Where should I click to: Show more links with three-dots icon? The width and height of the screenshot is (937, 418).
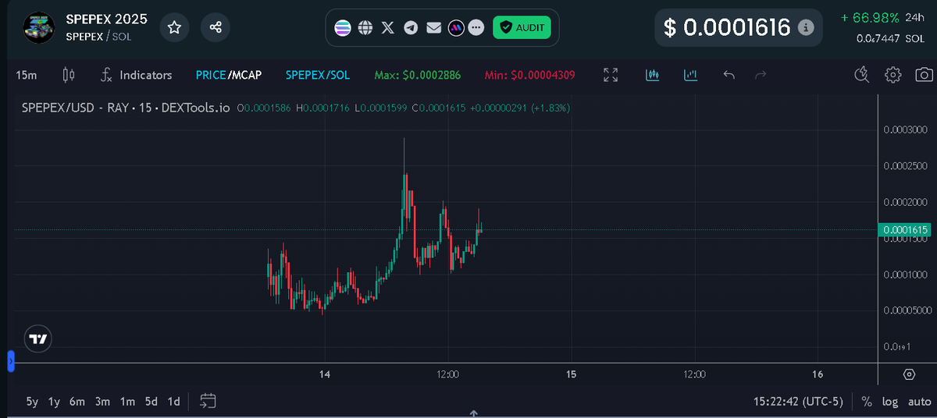476,27
